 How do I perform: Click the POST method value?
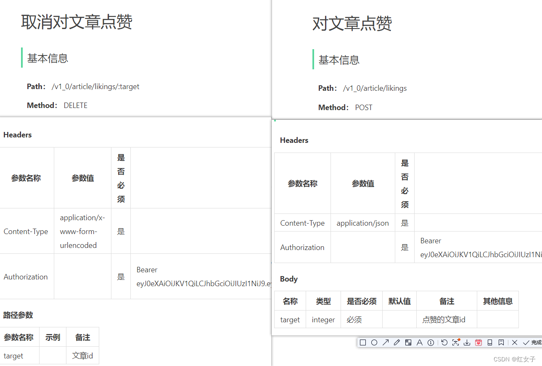pyautogui.click(x=364, y=108)
